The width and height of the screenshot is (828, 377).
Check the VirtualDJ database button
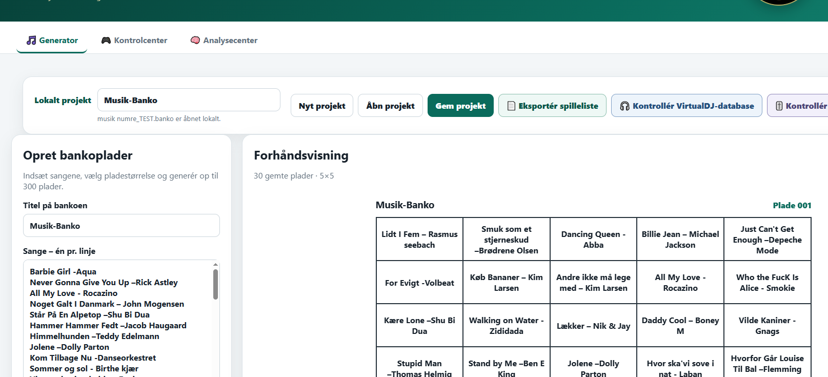coord(686,106)
